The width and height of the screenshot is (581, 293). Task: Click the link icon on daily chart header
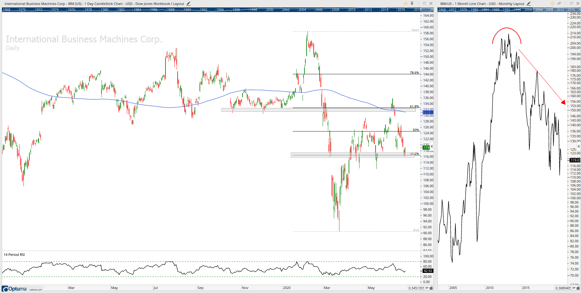tap(418, 3)
